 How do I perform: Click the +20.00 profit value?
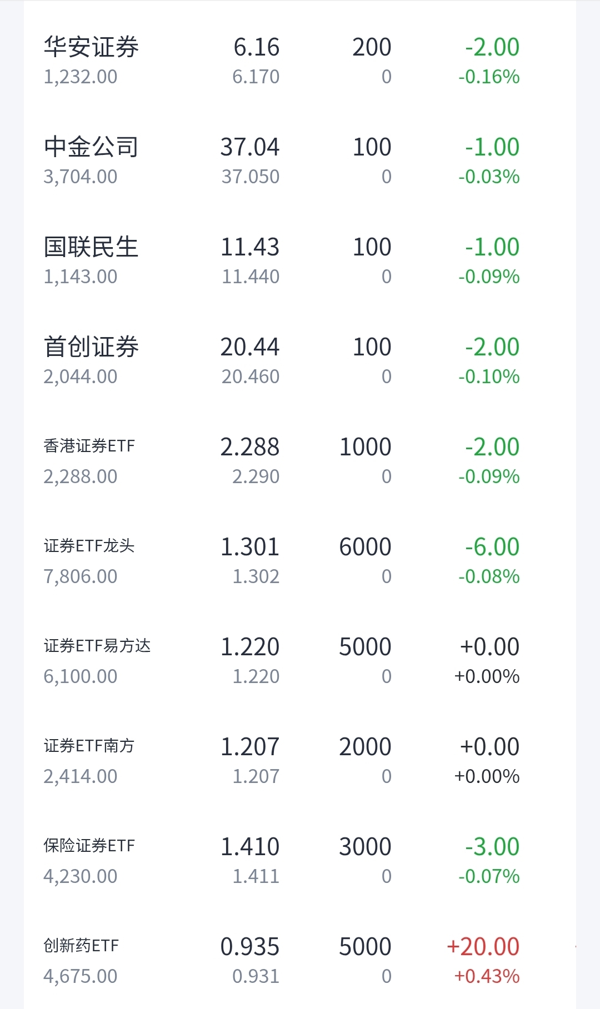(483, 947)
